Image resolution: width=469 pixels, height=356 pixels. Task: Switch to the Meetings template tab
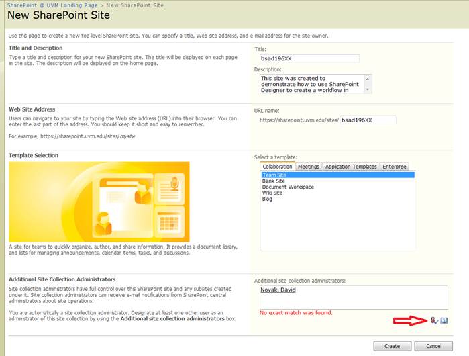pos(309,167)
